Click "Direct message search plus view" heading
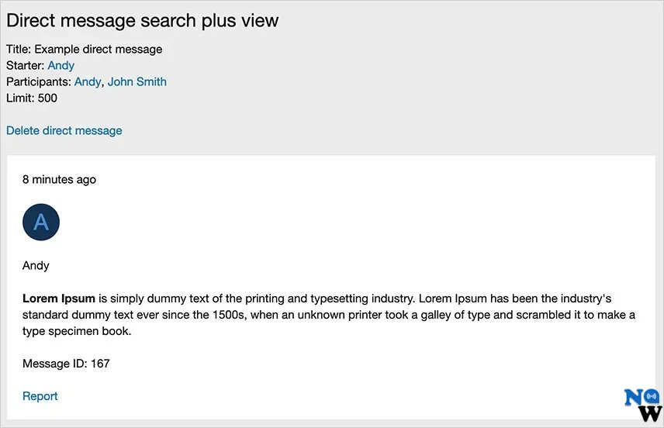 coord(142,21)
